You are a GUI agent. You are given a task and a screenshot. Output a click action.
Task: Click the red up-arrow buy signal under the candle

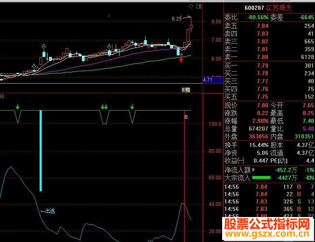[181, 60]
